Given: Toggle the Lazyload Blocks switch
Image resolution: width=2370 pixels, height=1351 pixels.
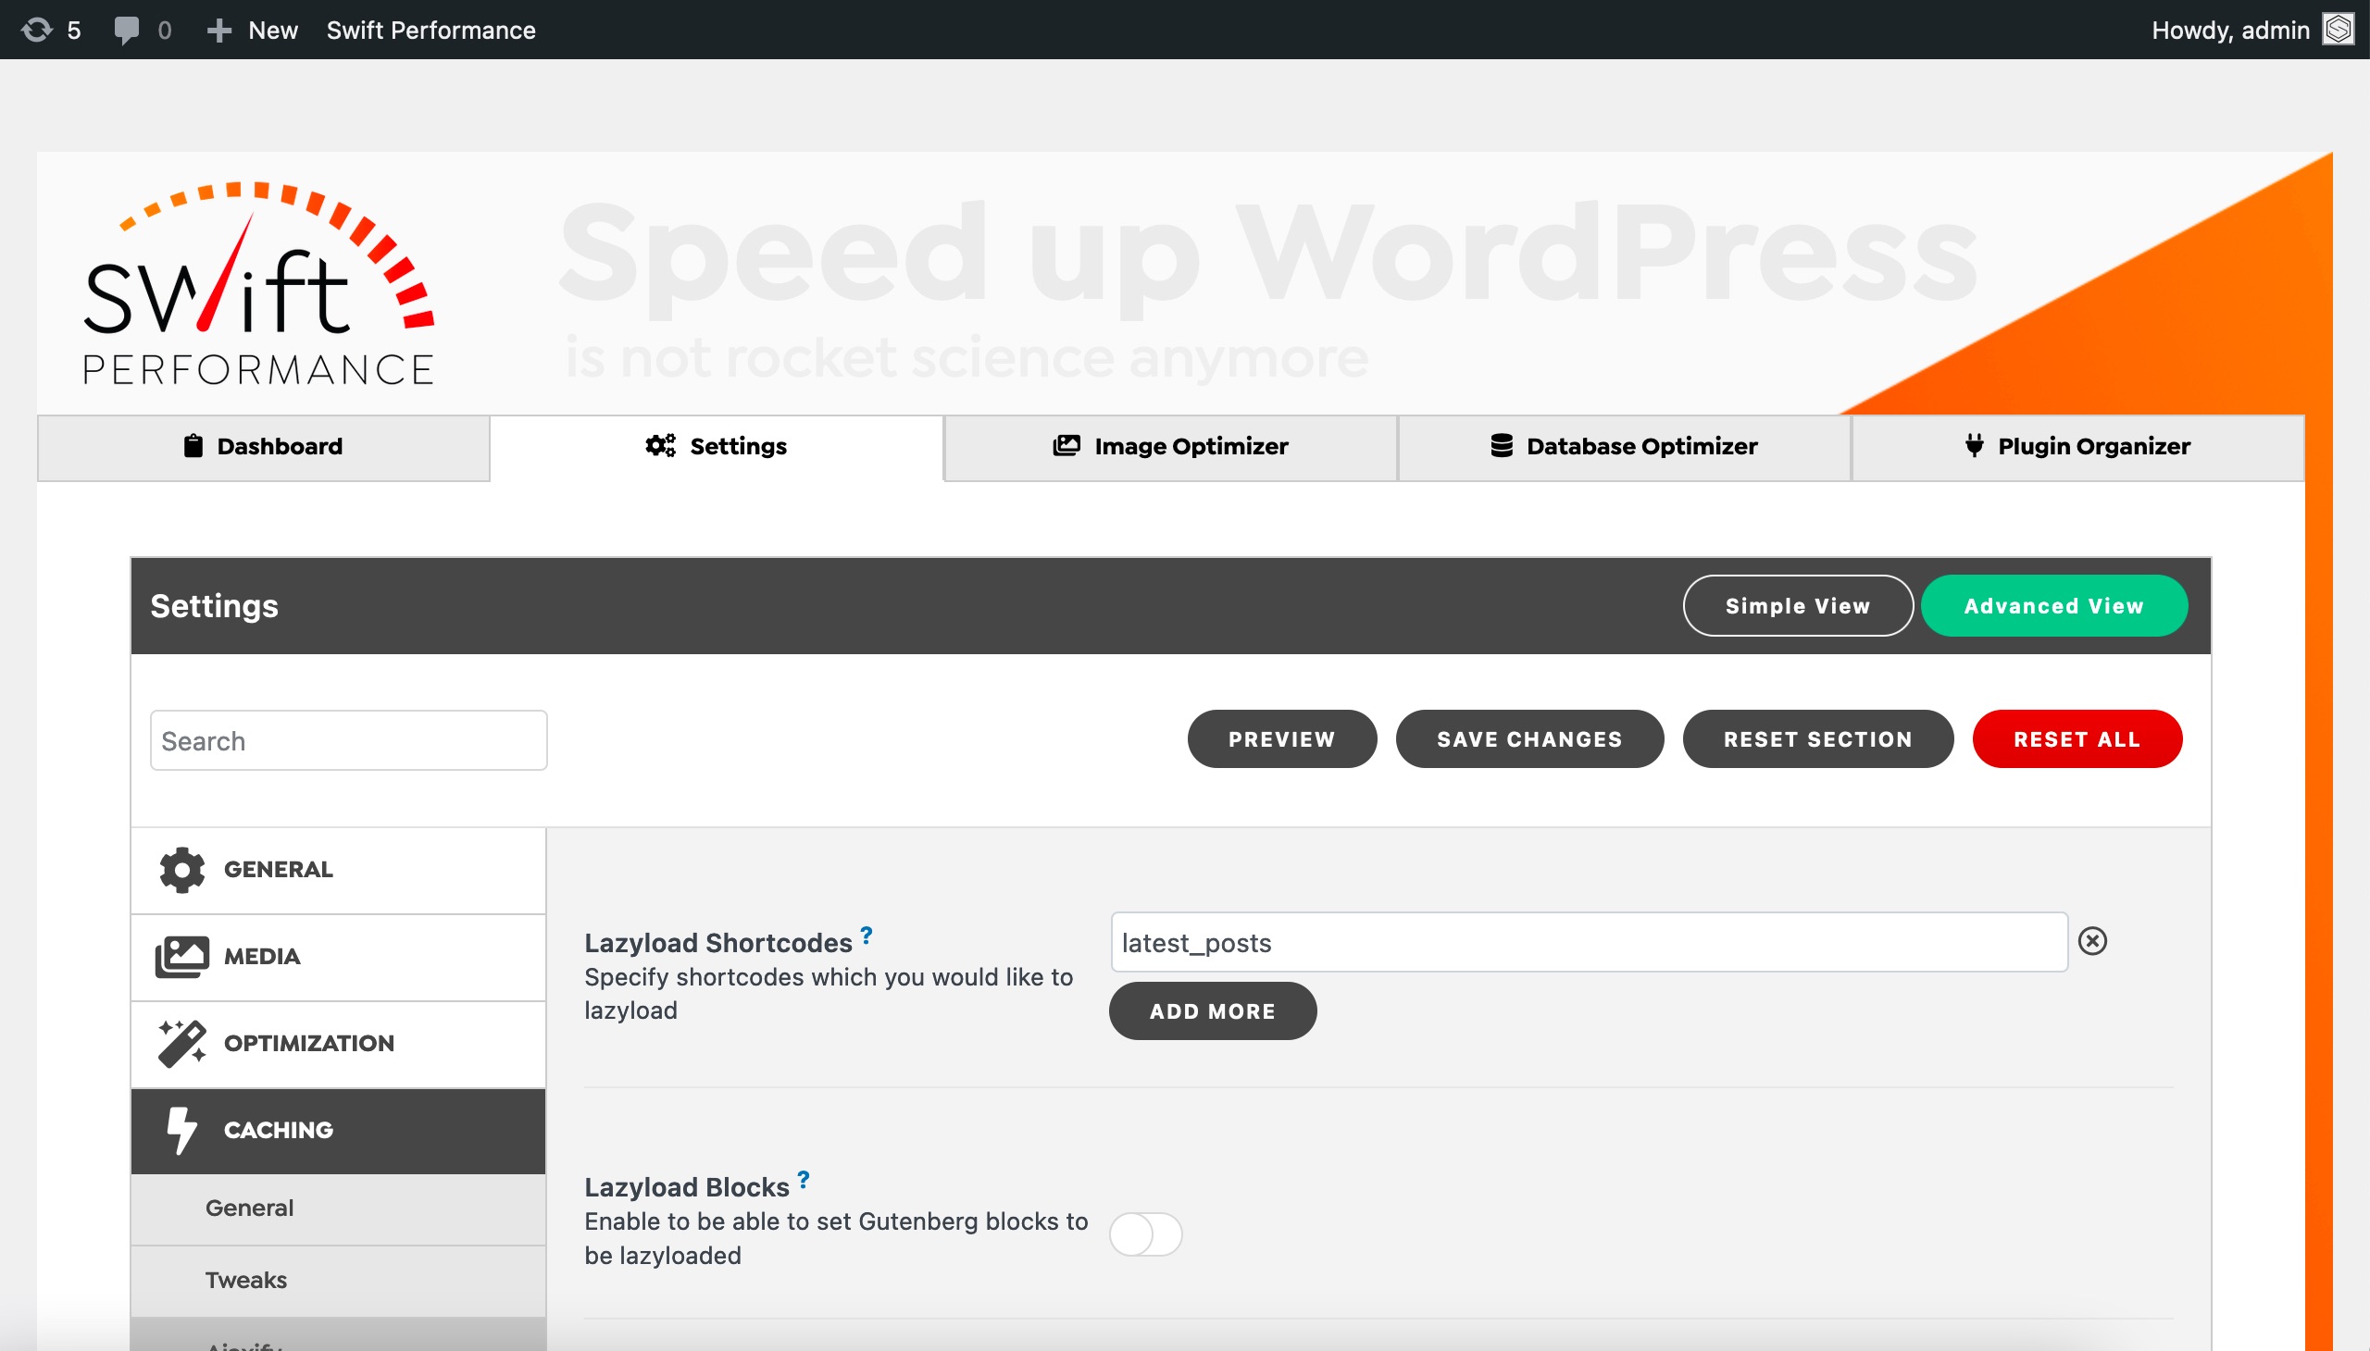Looking at the screenshot, I should 1146,1233.
